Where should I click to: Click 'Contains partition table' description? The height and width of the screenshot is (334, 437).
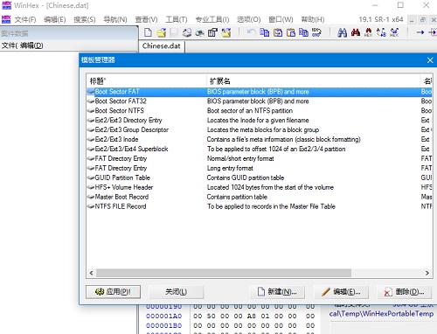[237, 197]
